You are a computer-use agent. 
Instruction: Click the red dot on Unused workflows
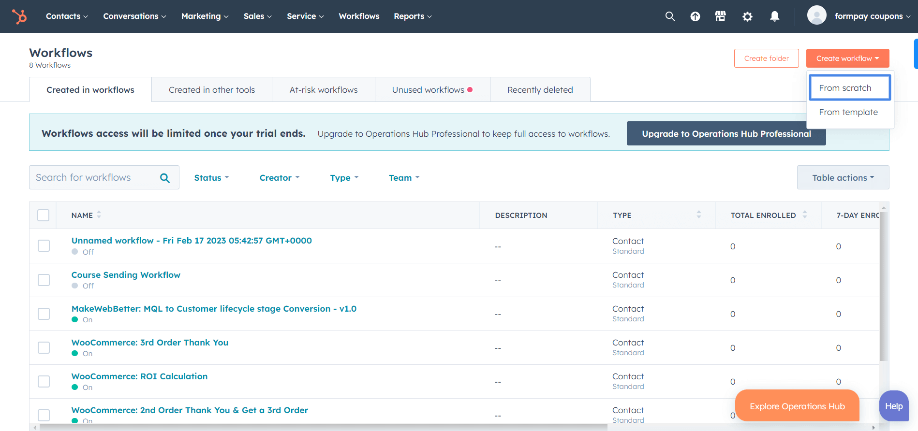[470, 90]
